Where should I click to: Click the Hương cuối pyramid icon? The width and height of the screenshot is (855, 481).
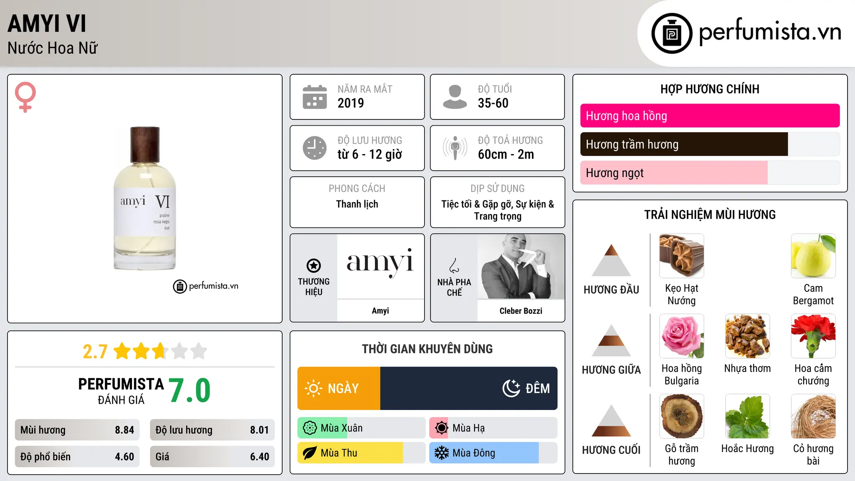click(x=612, y=420)
